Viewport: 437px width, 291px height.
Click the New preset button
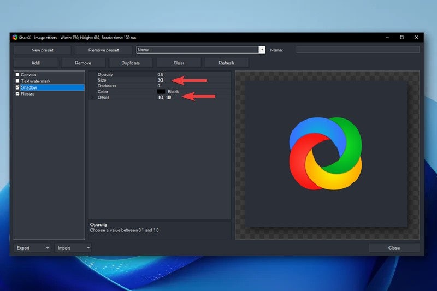tap(43, 50)
